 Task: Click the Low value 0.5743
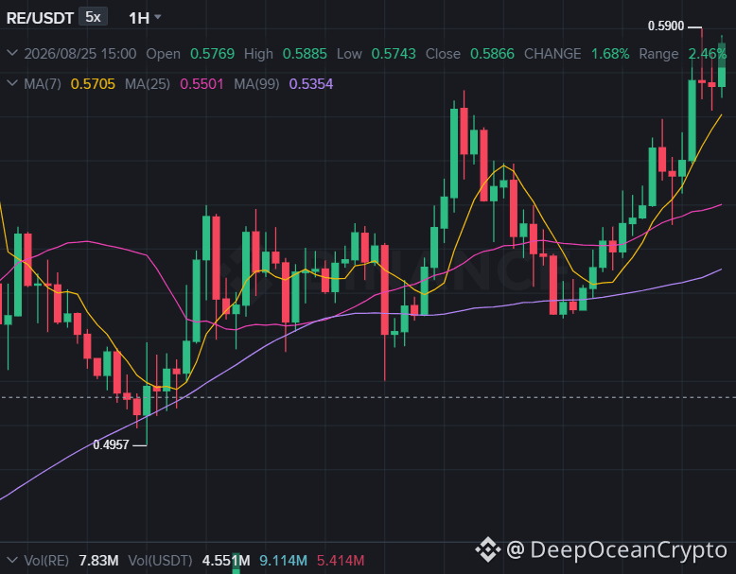coord(394,54)
